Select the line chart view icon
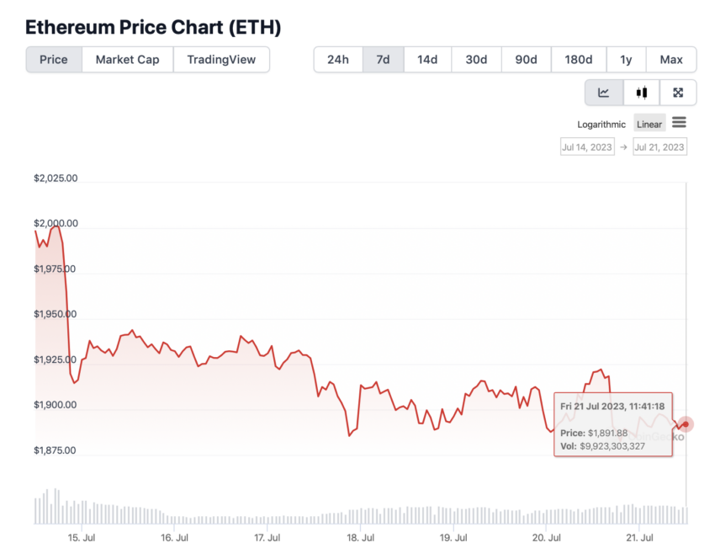 pyautogui.click(x=604, y=93)
